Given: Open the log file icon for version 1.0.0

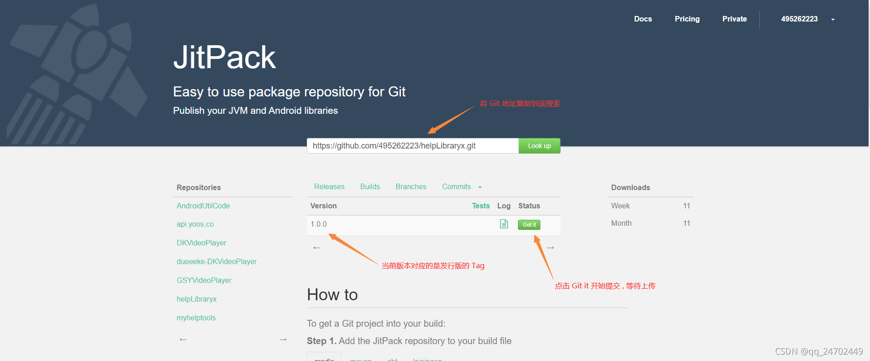Looking at the screenshot, I should tap(504, 224).
